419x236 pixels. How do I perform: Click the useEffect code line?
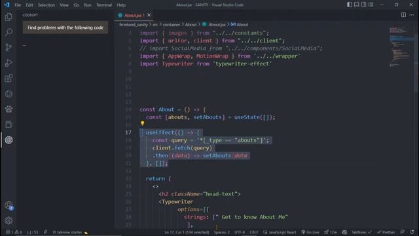tap(173, 132)
